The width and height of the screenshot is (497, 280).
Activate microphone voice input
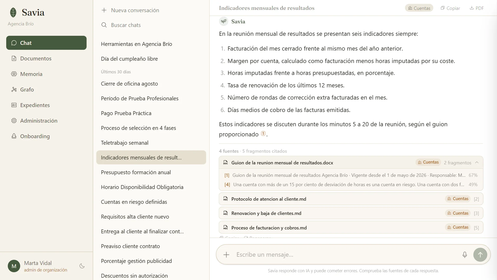pyautogui.click(x=465, y=255)
